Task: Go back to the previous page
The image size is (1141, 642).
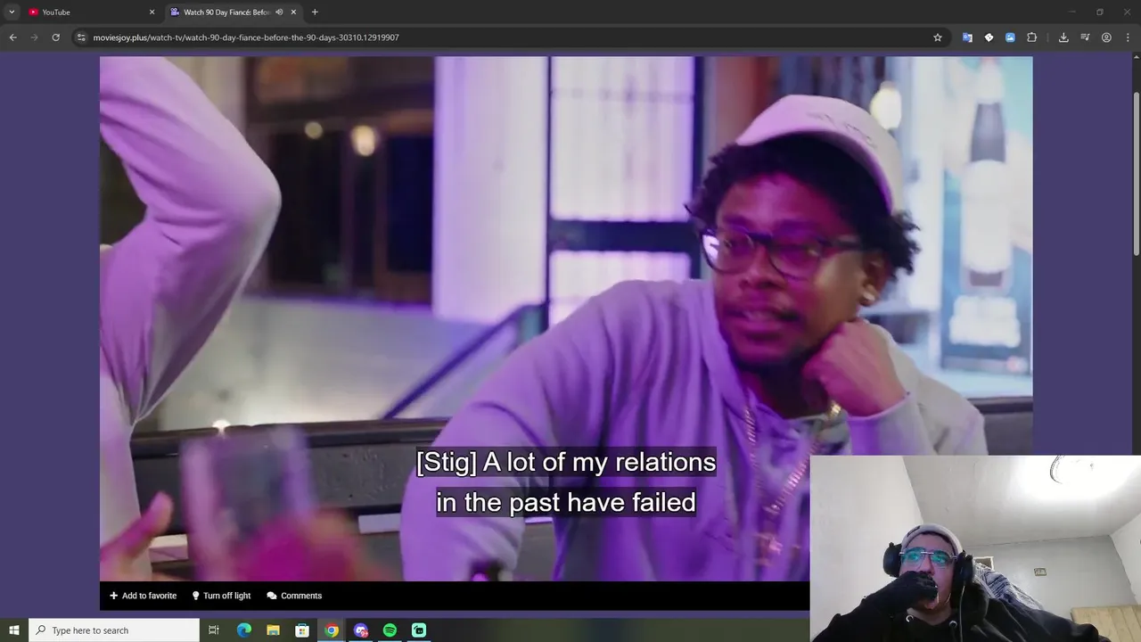Action: coord(12,37)
